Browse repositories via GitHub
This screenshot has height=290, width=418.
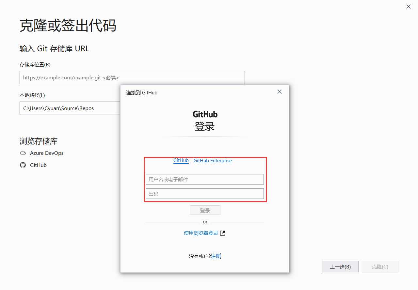(38, 165)
